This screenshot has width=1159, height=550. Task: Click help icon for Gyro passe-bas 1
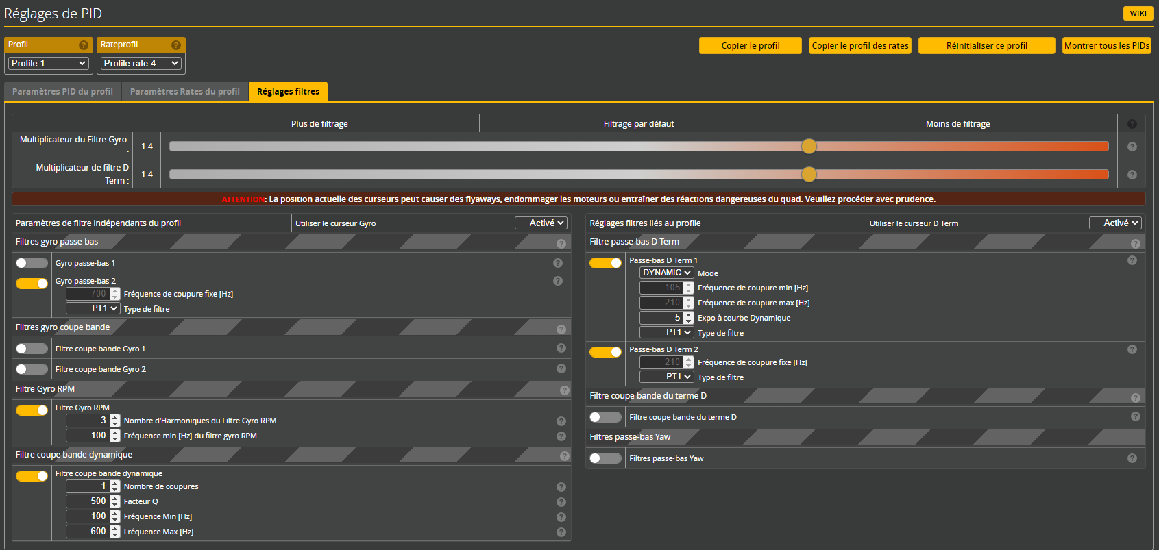pyautogui.click(x=558, y=263)
